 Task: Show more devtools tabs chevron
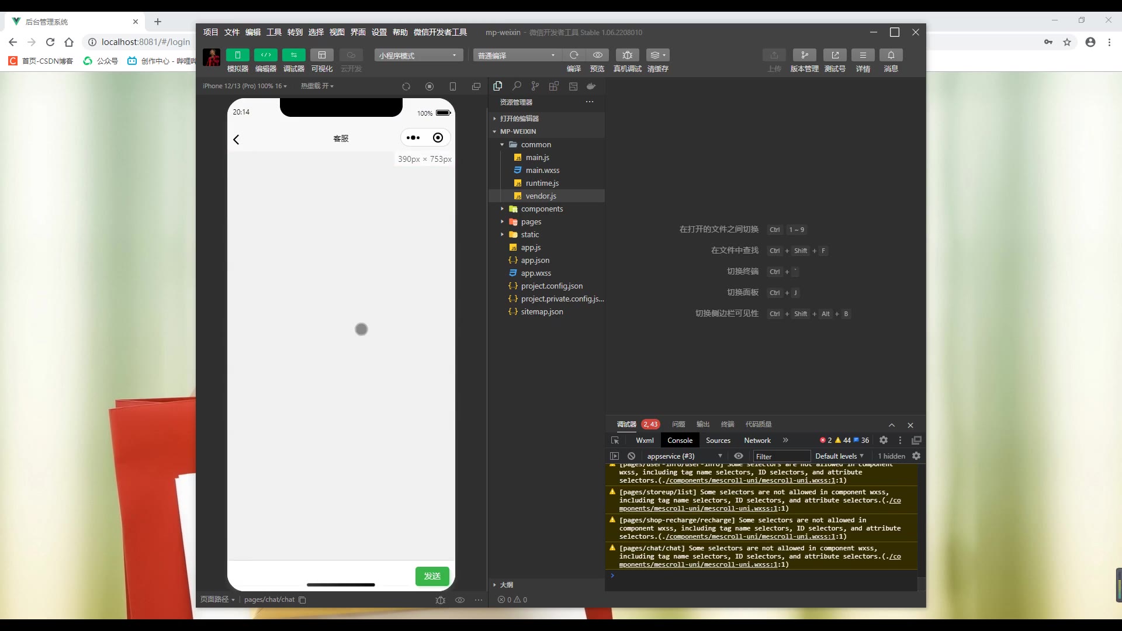click(x=785, y=440)
